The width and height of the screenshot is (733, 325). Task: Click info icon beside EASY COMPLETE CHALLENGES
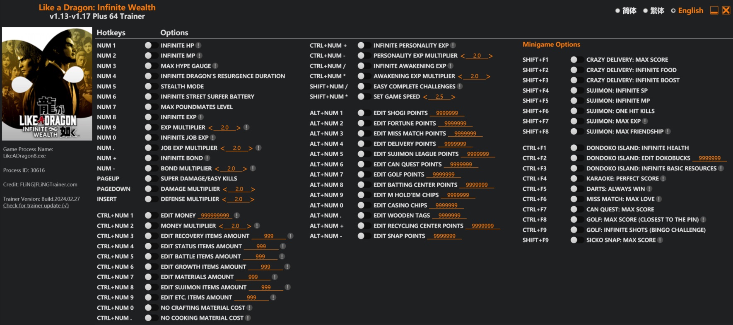(460, 87)
